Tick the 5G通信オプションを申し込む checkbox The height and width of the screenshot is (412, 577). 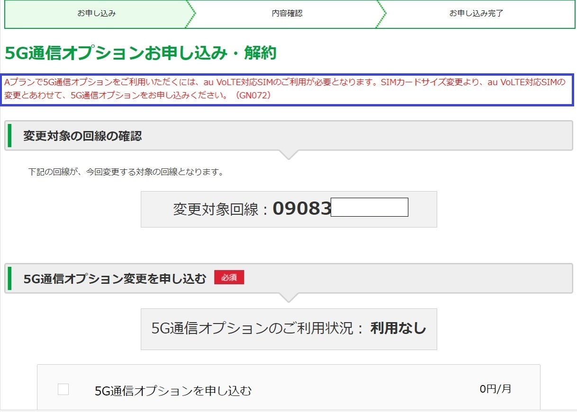click(x=63, y=389)
